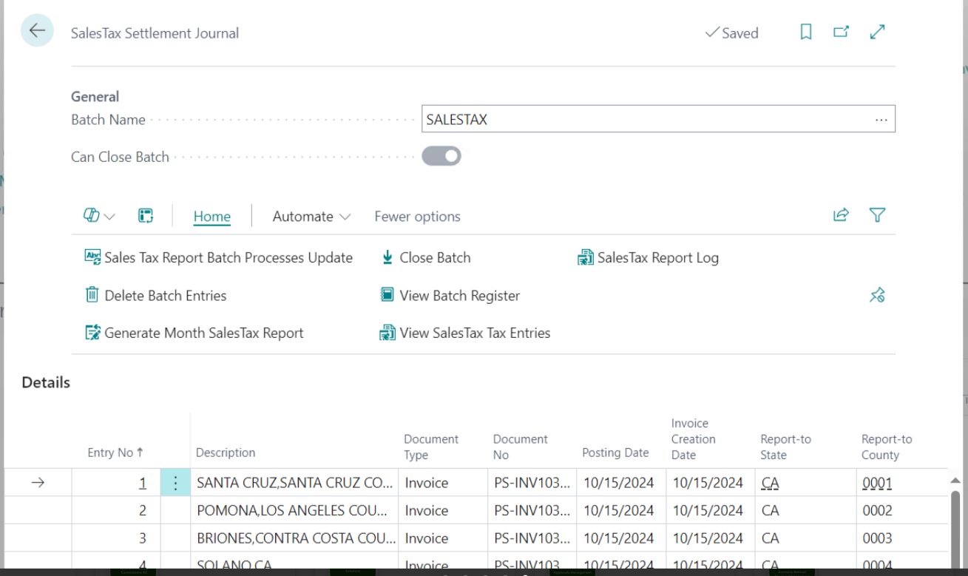The height and width of the screenshot is (576, 968).
Task: Bookmark this page with the bookmark icon
Action: (806, 33)
